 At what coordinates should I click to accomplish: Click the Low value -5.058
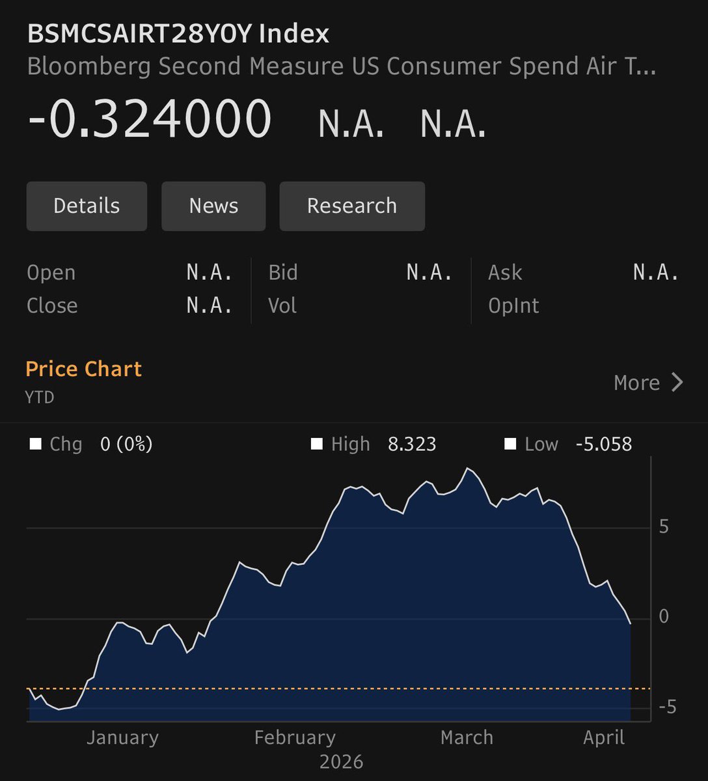coord(605,444)
